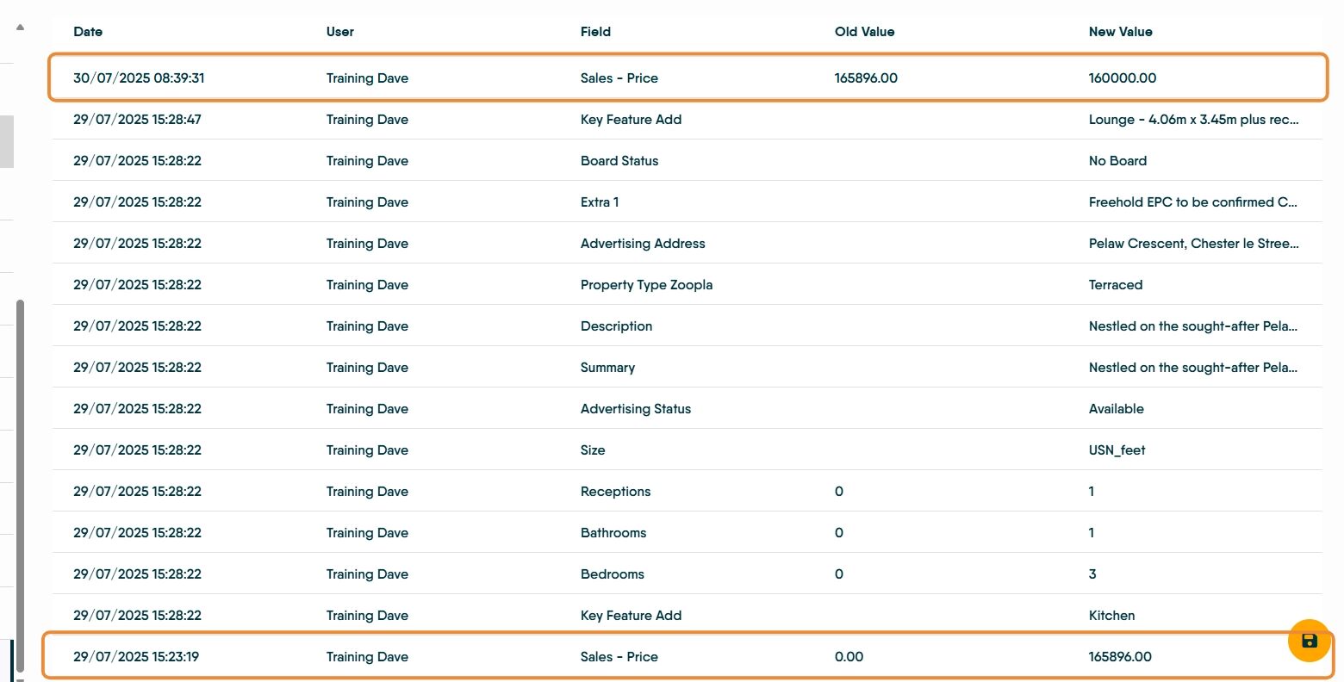
Task: Click the Summary field entry
Action: click(x=607, y=368)
